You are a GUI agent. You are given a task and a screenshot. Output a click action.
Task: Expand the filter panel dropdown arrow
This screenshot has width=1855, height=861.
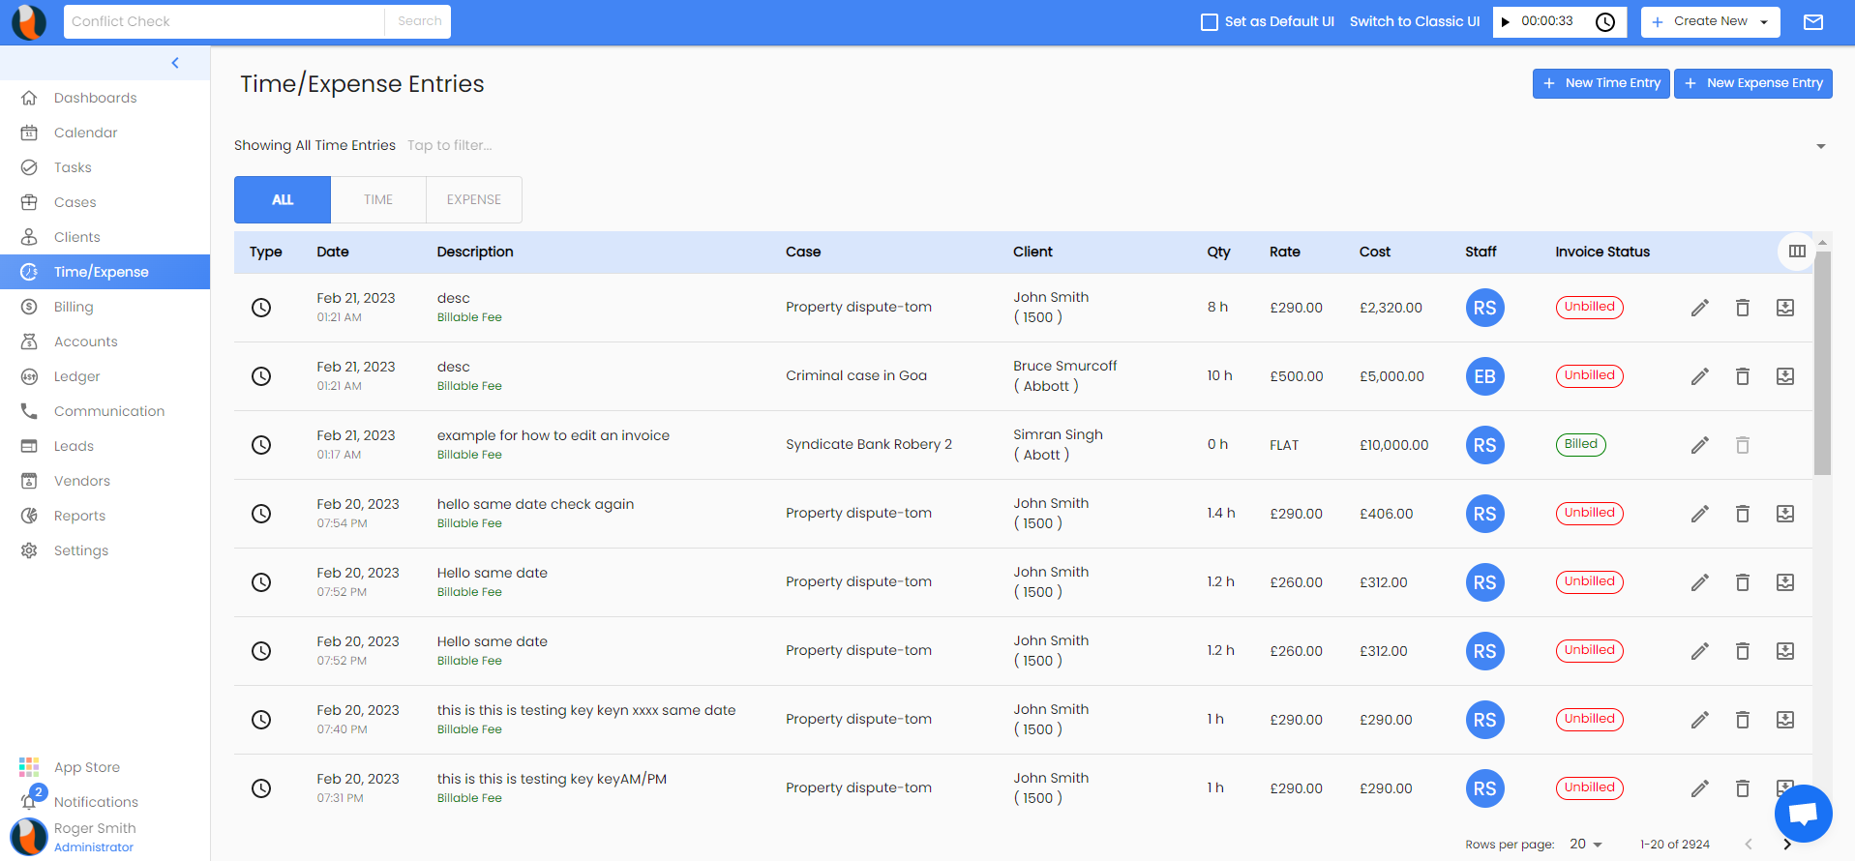[x=1820, y=146]
